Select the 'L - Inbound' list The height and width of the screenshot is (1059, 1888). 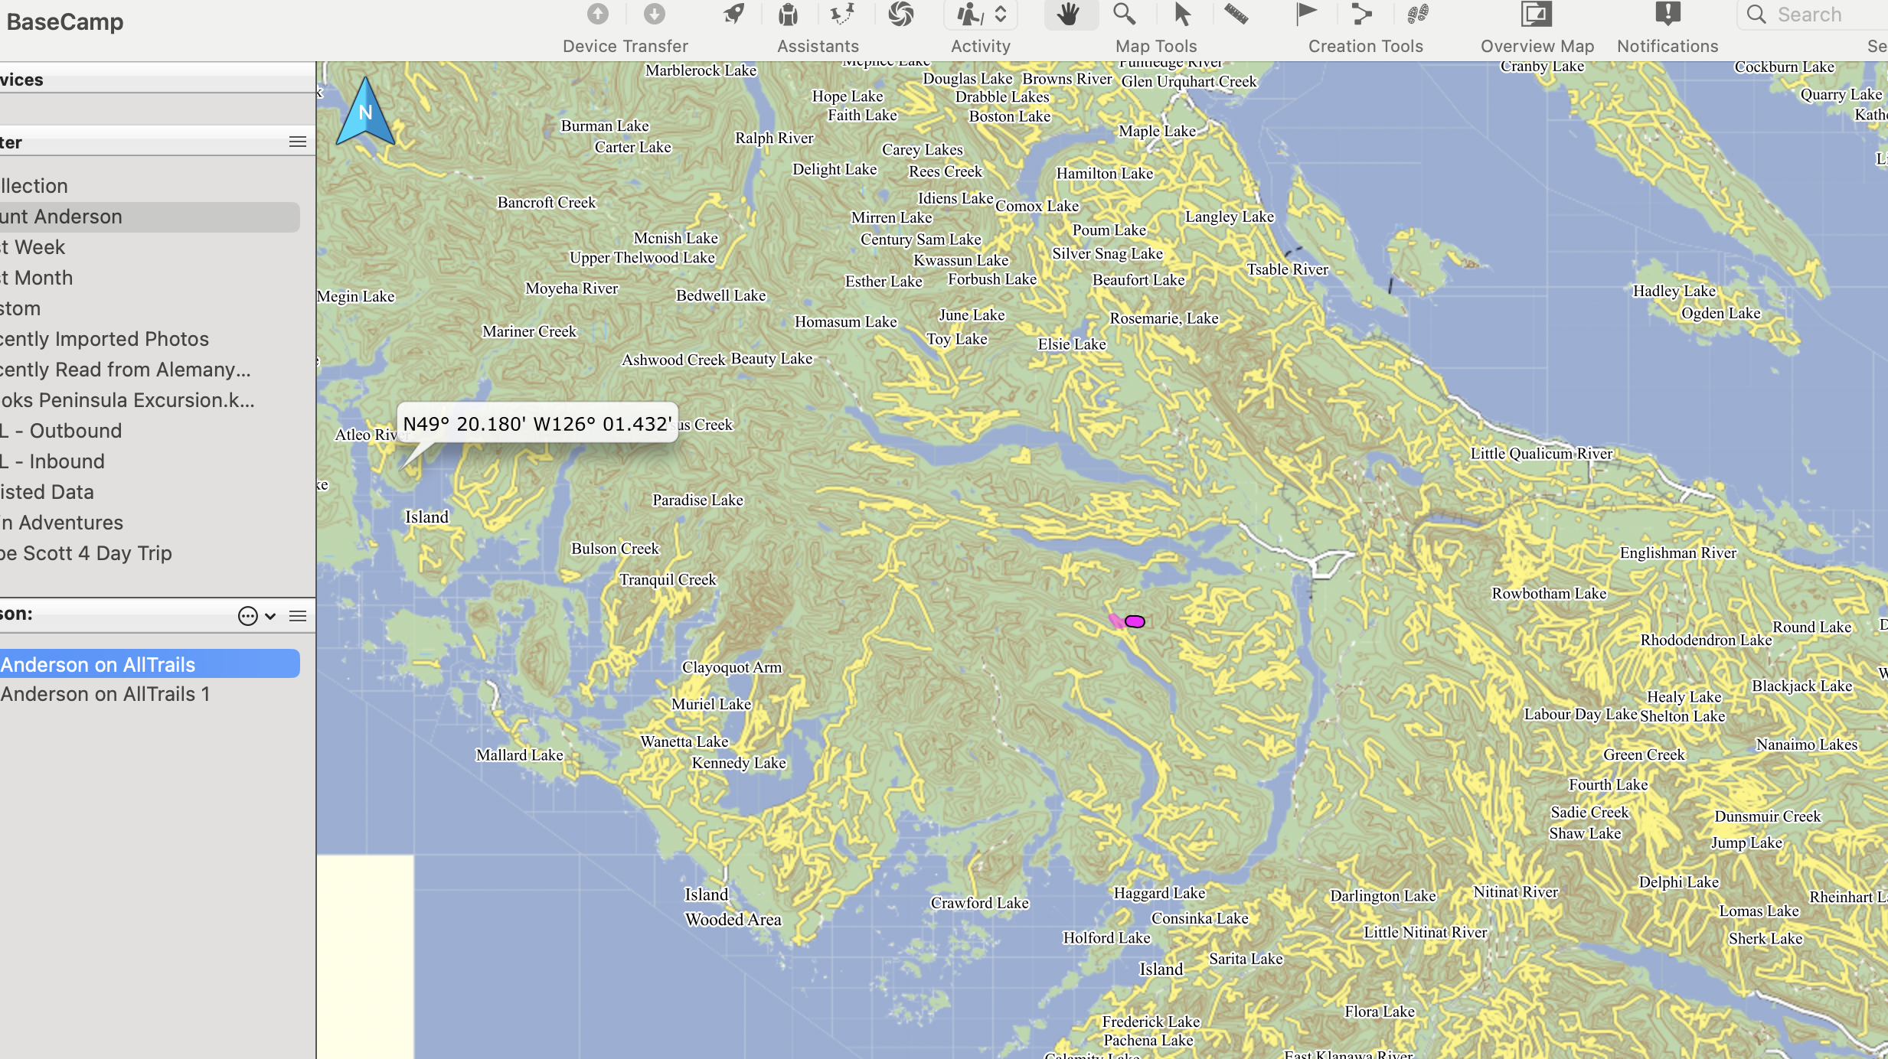[x=150, y=461]
